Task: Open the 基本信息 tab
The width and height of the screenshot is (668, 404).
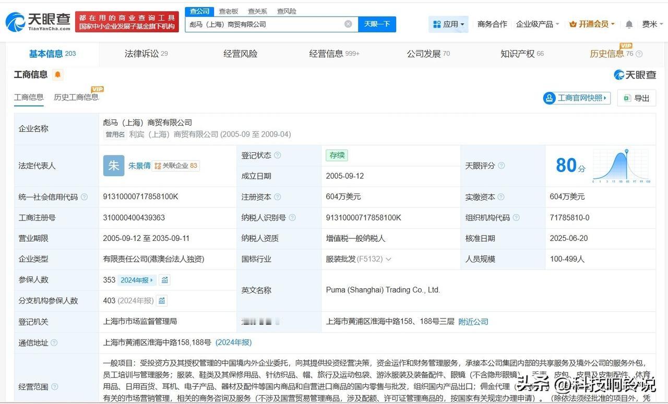Action: 53,54
